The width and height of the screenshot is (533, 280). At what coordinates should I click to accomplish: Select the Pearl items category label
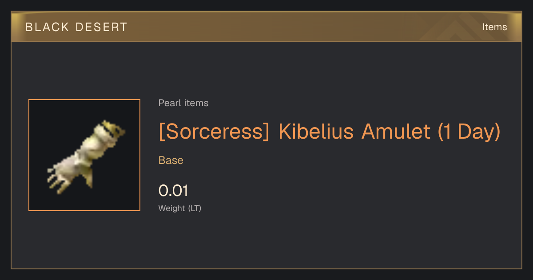(x=183, y=103)
